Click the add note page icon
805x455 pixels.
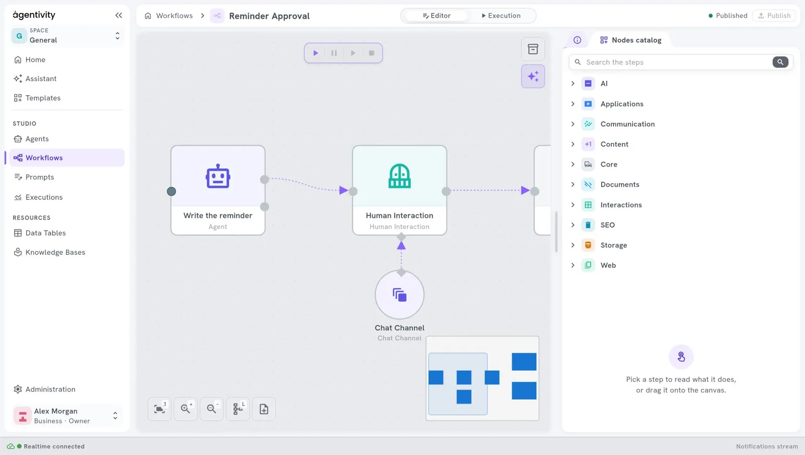point(264,409)
